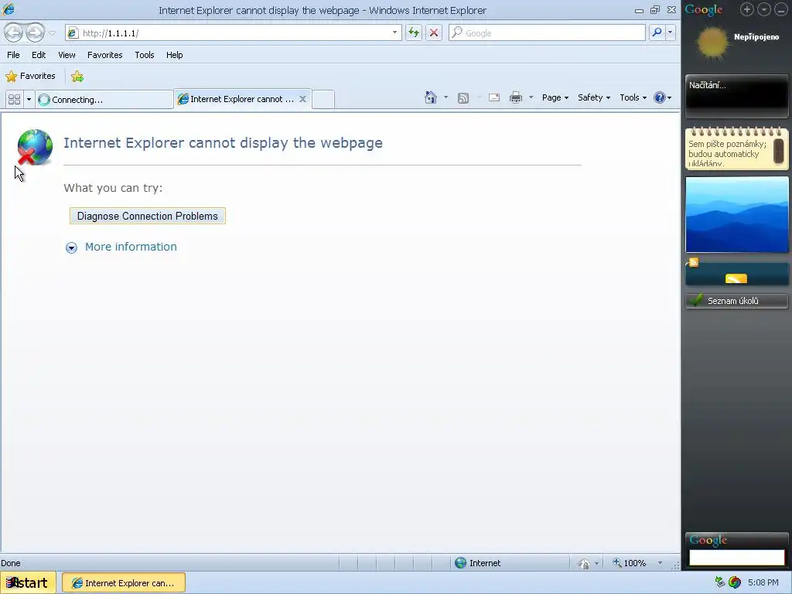Print the page with printer icon
This screenshot has width=792, height=594.
(x=516, y=98)
